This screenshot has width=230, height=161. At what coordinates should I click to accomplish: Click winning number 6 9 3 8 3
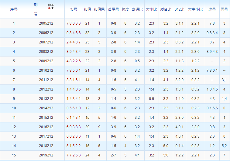[x=74, y=127]
